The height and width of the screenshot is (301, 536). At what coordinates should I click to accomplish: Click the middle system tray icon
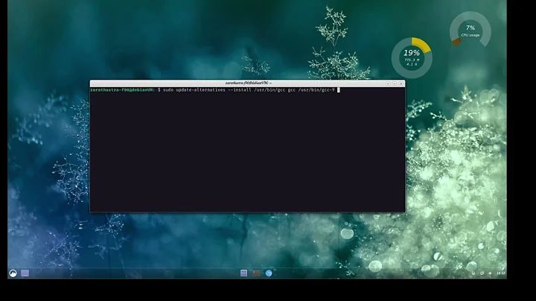click(x=482, y=273)
